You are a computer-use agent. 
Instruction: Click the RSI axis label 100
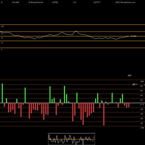(x=2, y=26)
